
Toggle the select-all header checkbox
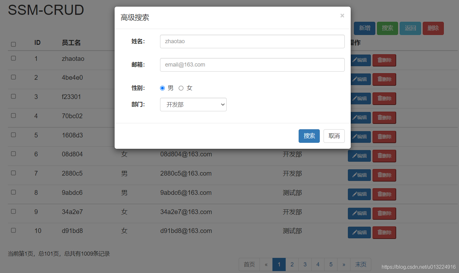point(13,44)
